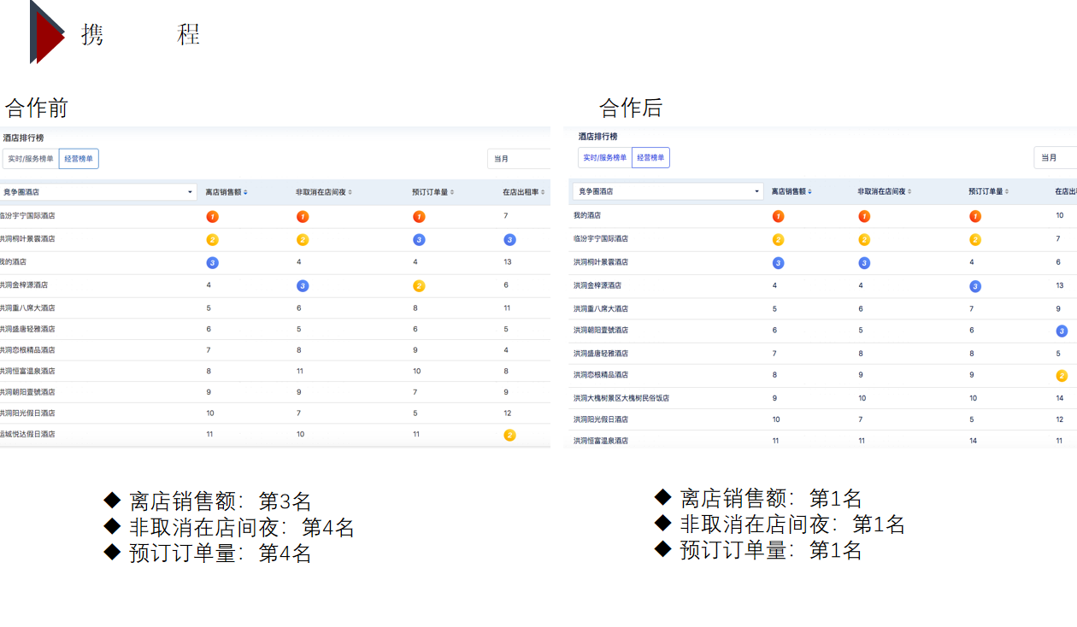Click 预订订单量 sort icon in 合作前 table
The image size is (1077, 627).
452,192
